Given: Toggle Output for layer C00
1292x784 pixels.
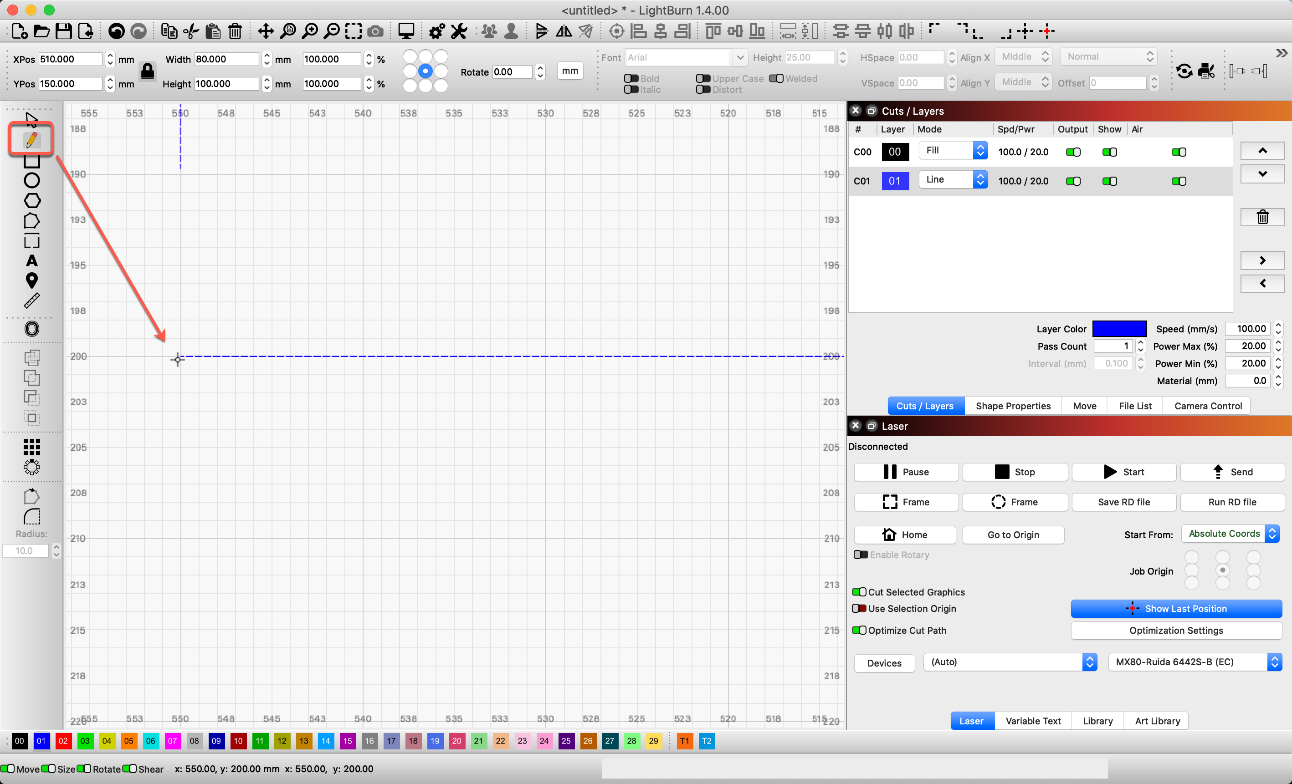Looking at the screenshot, I should [x=1073, y=152].
